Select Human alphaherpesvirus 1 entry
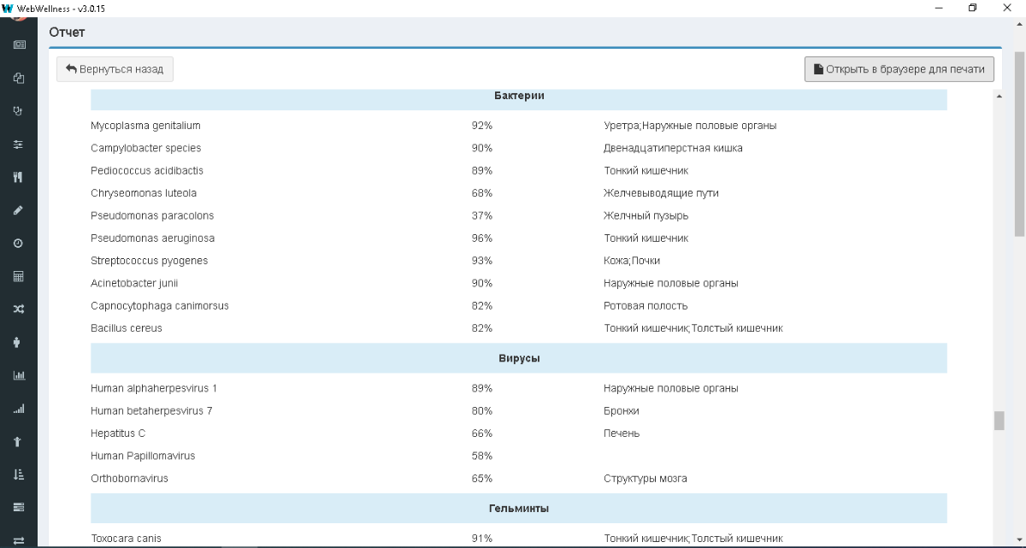This screenshot has height=548, width=1026. click(154, 388)
